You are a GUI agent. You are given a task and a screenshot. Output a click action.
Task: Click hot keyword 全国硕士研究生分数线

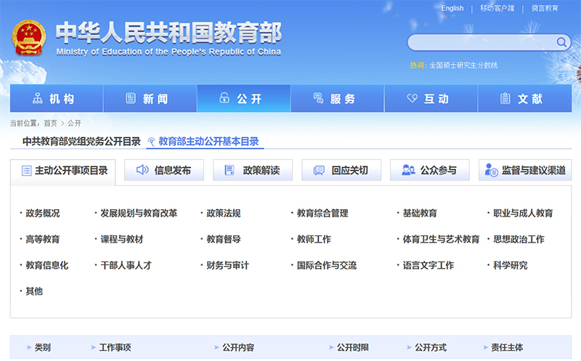(463, 65)
